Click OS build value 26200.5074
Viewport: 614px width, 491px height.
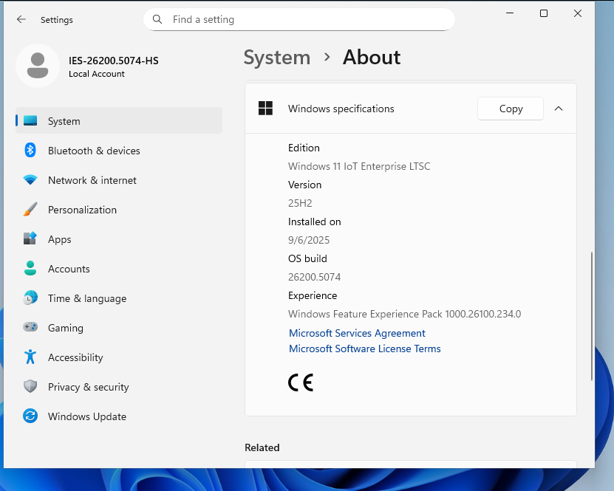[314, 277]
